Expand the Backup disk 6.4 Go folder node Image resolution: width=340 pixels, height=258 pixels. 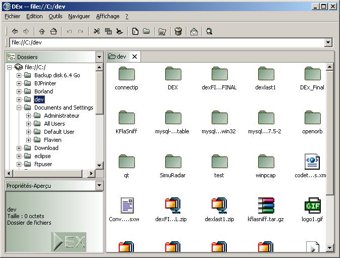pos(19,75)
